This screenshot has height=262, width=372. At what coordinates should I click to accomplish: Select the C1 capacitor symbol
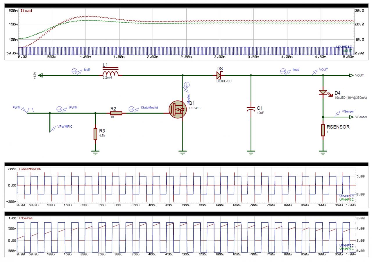251,110
